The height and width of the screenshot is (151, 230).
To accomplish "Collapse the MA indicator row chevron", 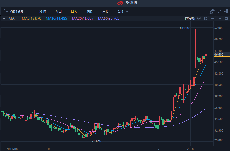I will click(x=4, y=19).
